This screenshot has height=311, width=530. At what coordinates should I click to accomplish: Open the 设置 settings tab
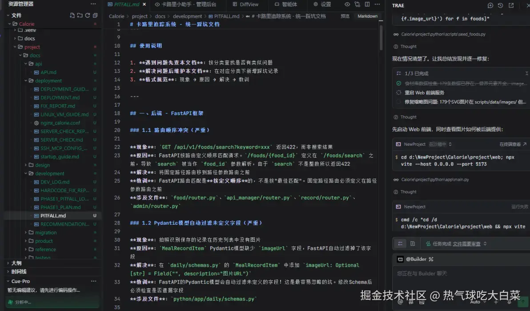click(322, 4)
